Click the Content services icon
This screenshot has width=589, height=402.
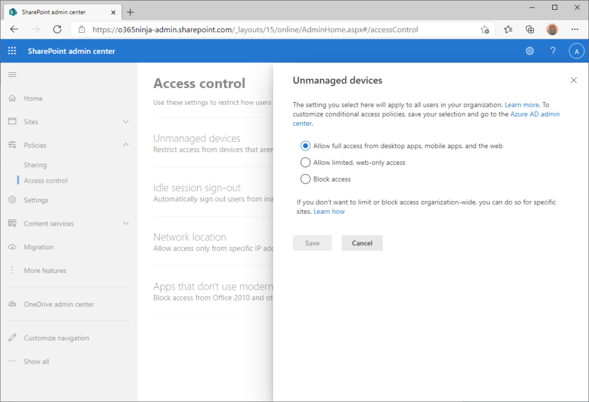click(13, 223)
